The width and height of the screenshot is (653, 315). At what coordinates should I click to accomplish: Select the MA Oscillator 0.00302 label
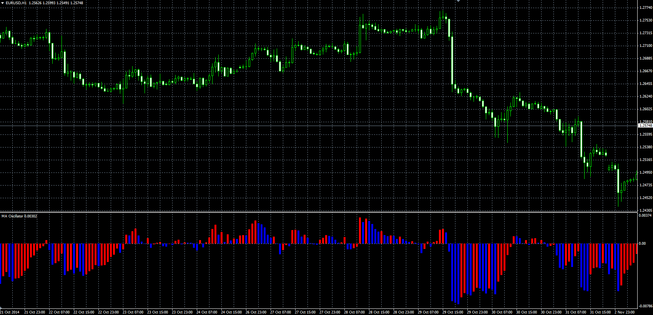[x=19, y=216]
